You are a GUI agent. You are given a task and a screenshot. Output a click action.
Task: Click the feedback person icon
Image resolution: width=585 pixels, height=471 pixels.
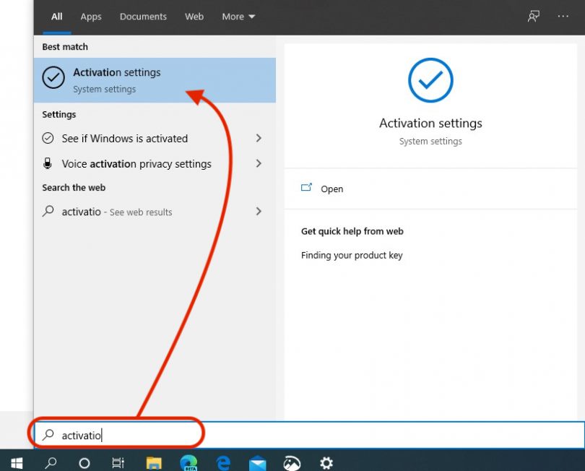click(x=533, y=16)
